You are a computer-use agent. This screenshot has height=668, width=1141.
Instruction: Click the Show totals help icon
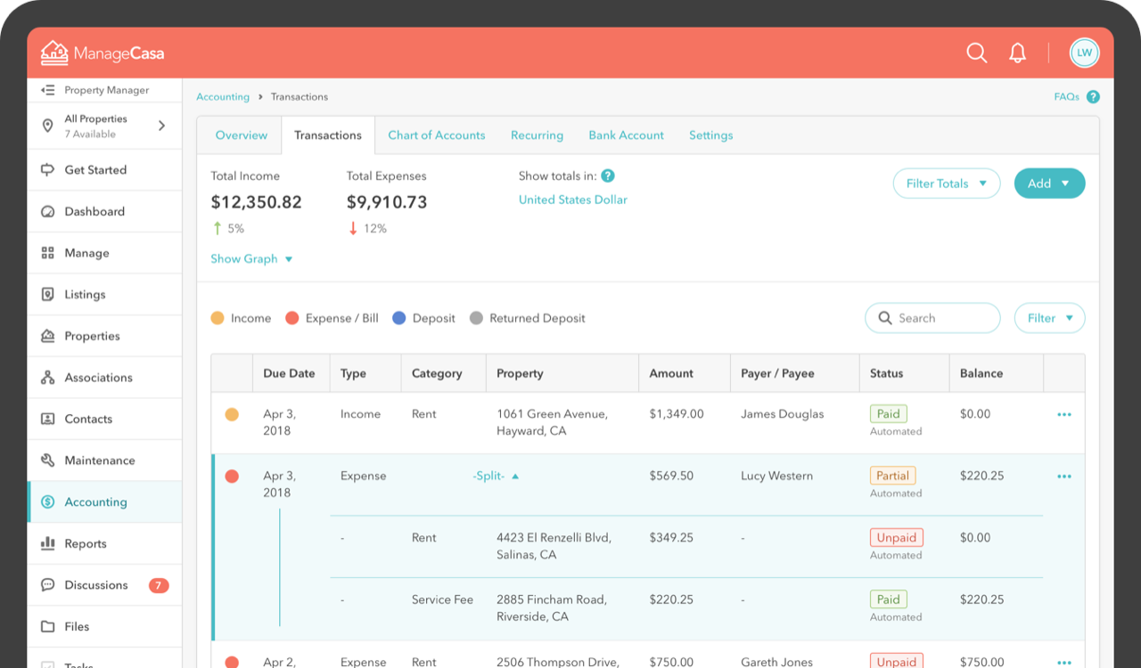[608, 176]
